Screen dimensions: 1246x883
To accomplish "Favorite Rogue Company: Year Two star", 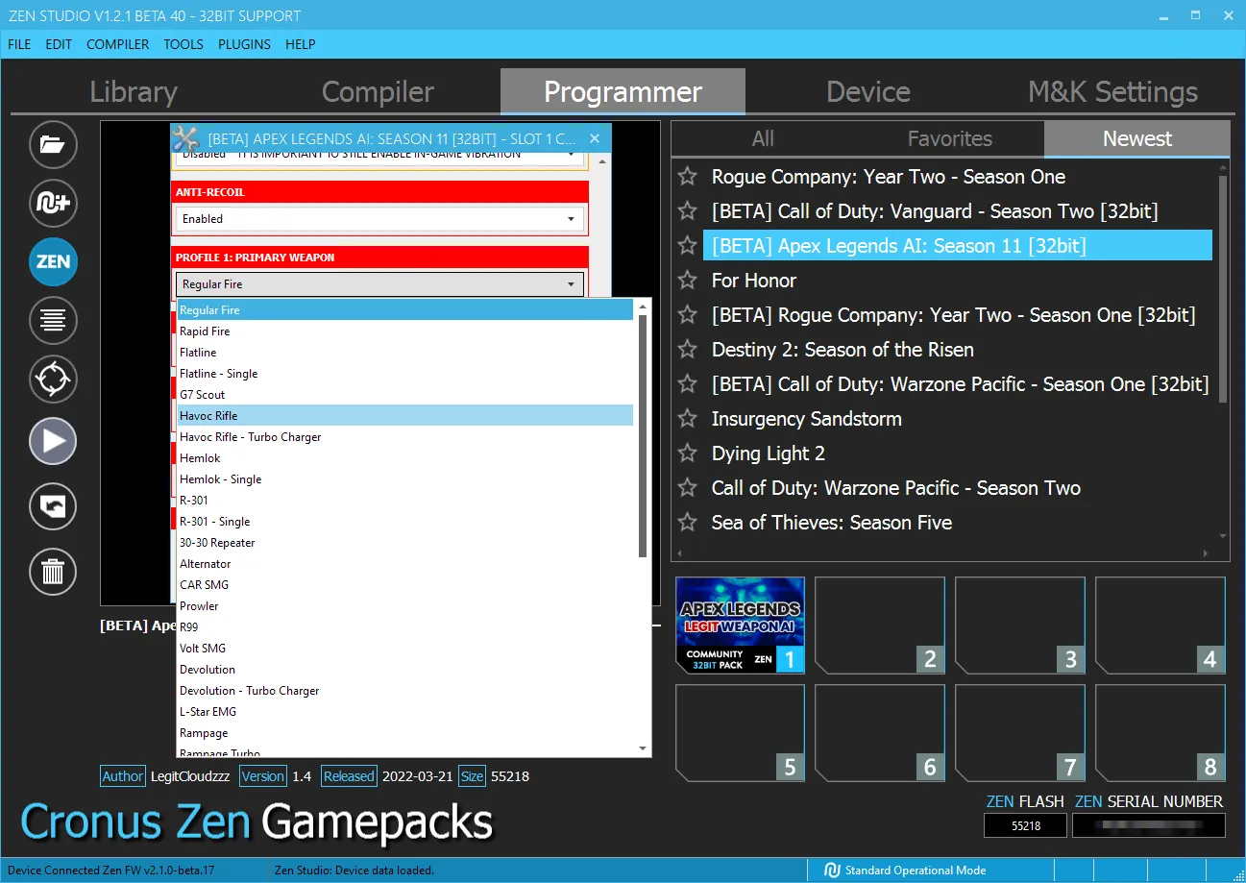I will [x=687, y=177].
